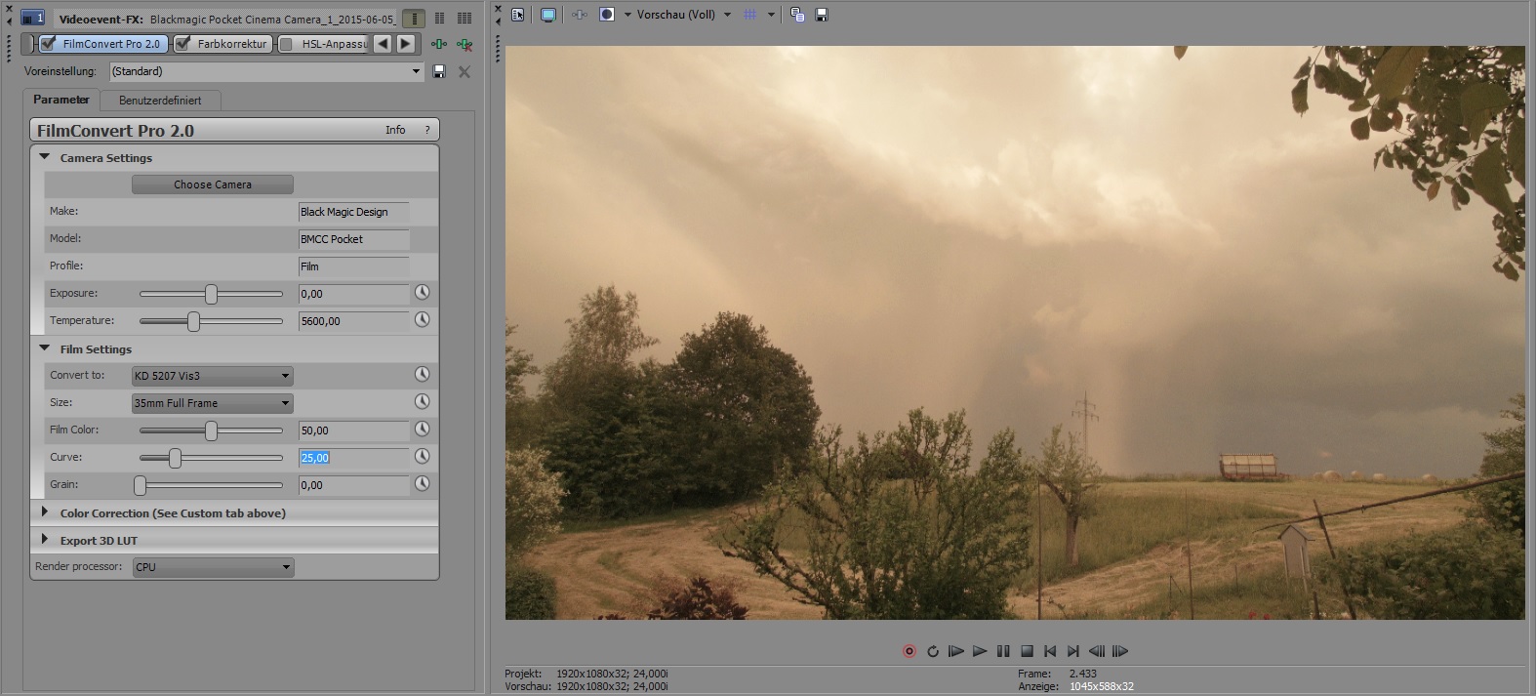
Task: Open project video properties icon
Action: pos(517,15)
